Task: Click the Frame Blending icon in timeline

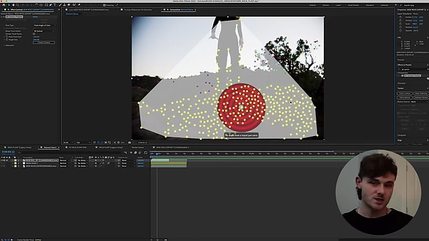Action: [135, 153]
